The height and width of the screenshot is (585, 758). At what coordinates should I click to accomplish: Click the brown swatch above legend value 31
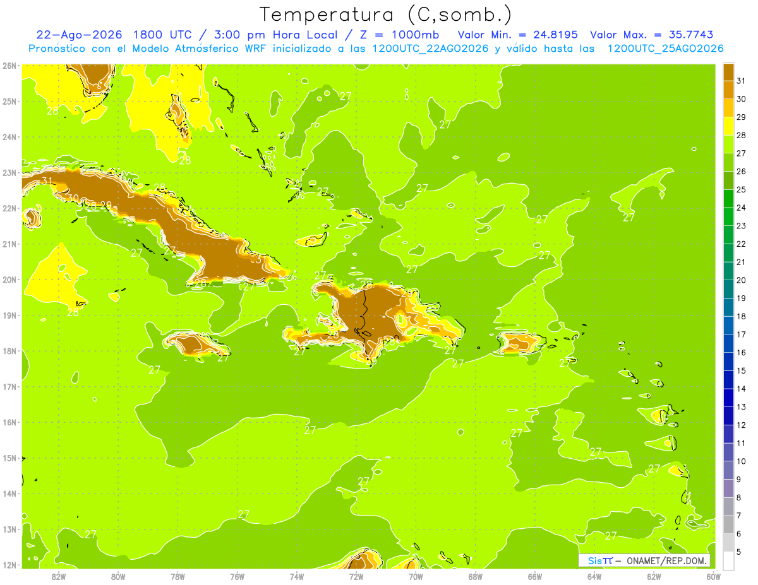728,73
